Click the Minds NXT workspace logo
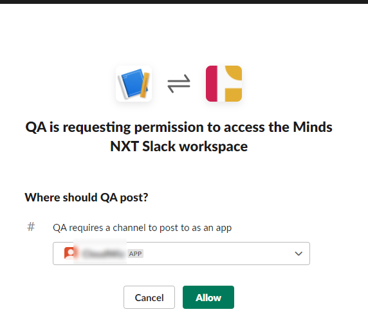The height and width of the screenshot is (323, 368). pyautogui.click(x=224, y=84)
